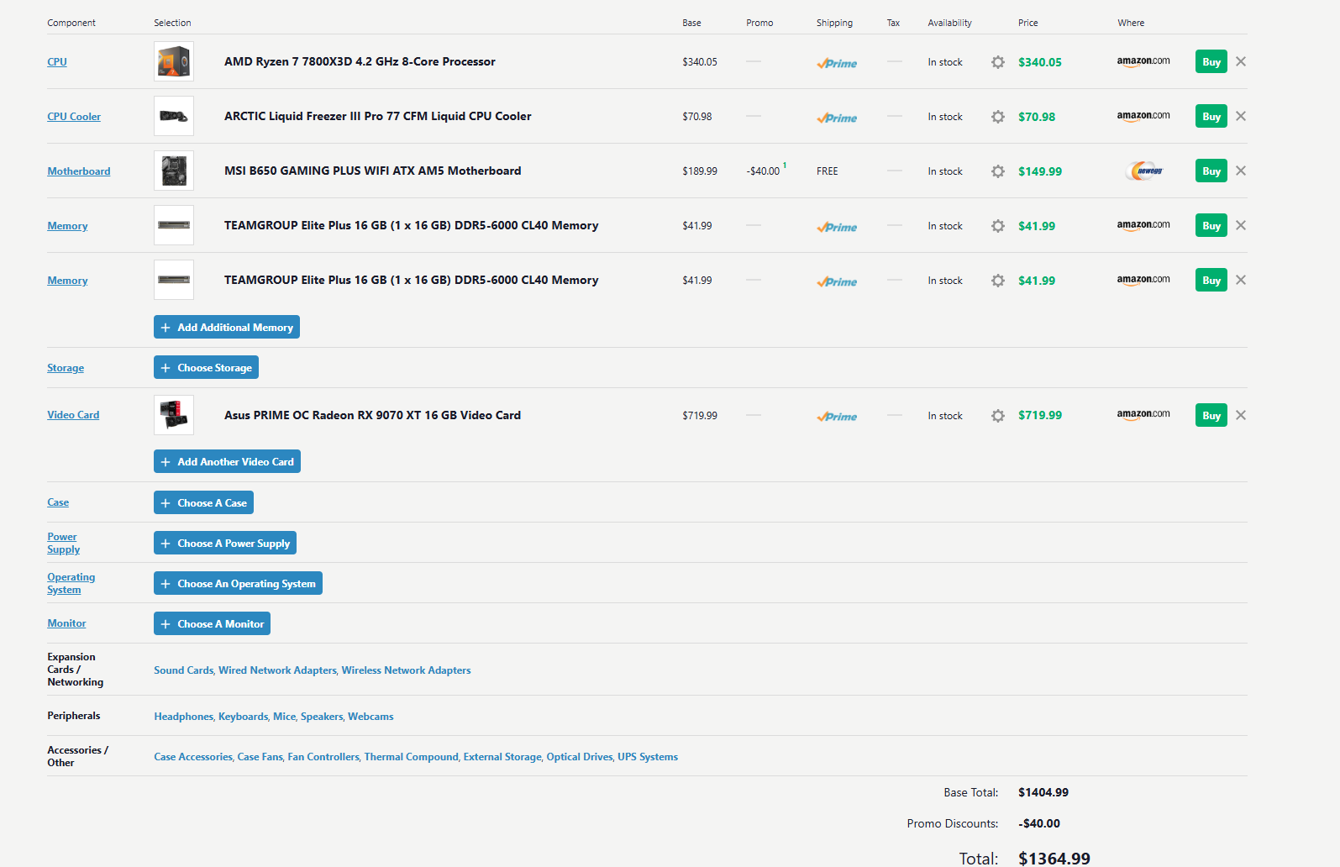Open the Case component link
1340x867 pixels.
pyautogui.click(x=58, y=502)
